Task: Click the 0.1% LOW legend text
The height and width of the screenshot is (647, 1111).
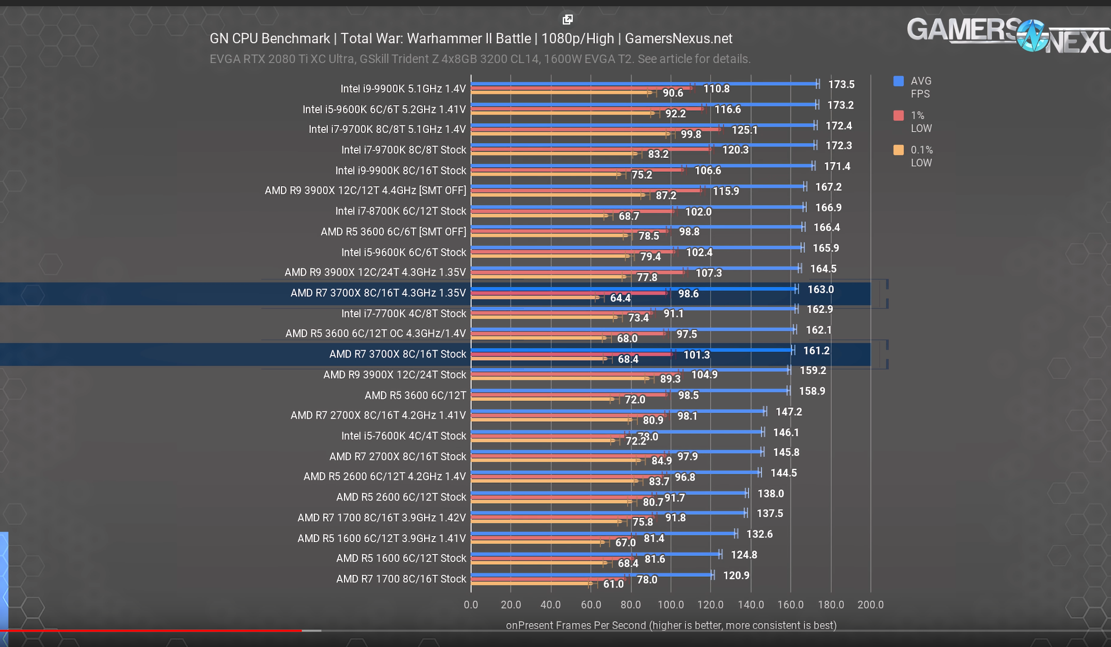Action: pyautogui.click(x=921, y=156)
